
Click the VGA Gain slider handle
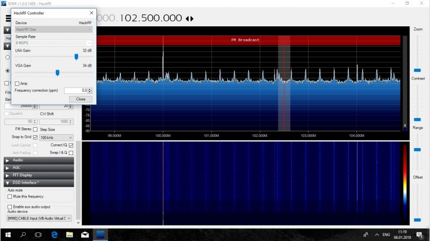click(x=58, y=72)
